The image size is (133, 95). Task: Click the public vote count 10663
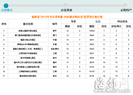pos(92,31)
